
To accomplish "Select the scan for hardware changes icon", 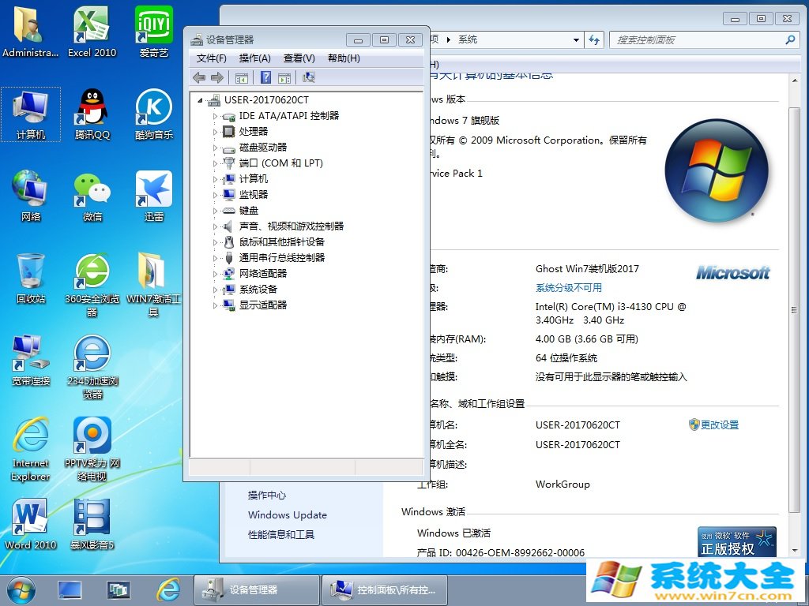I will 309,77.
